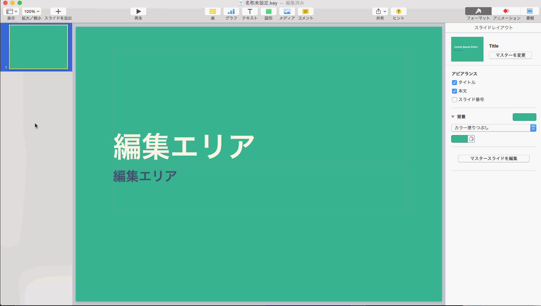Screen dimensions: 541x306
Task: Enable the スライド番号 checkbox
Action: (x=454, y=100)
